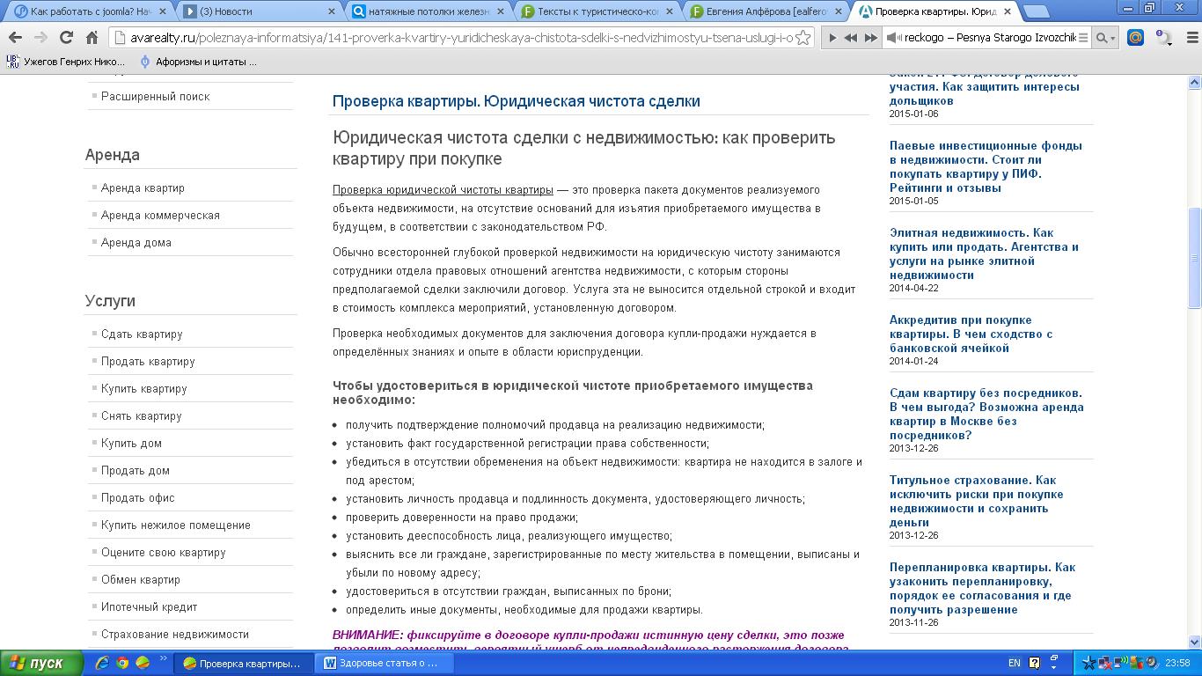Select 'Продать офис' in the services menu
Image resolution: width=1202 pixels, height=676 pixels.
click(x=138, y=497)
